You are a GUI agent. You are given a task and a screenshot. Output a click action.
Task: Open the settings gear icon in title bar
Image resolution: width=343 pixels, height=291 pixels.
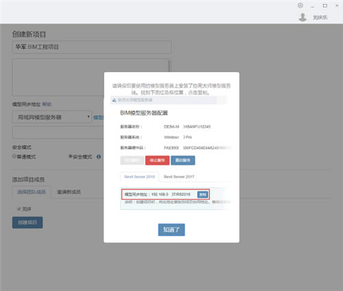300,5
